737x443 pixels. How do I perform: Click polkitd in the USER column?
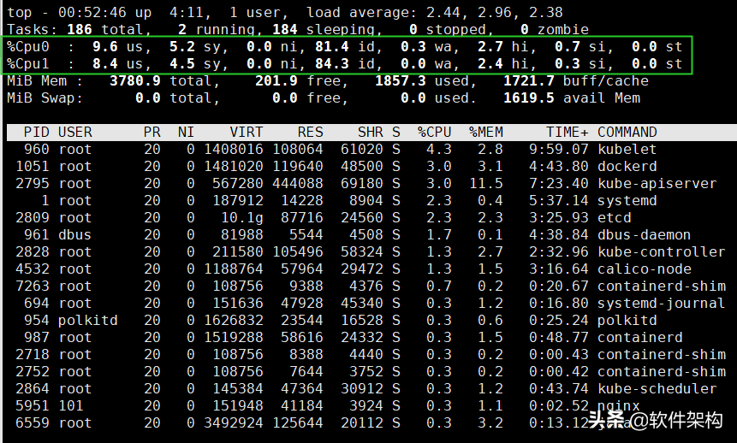point(87,321)
